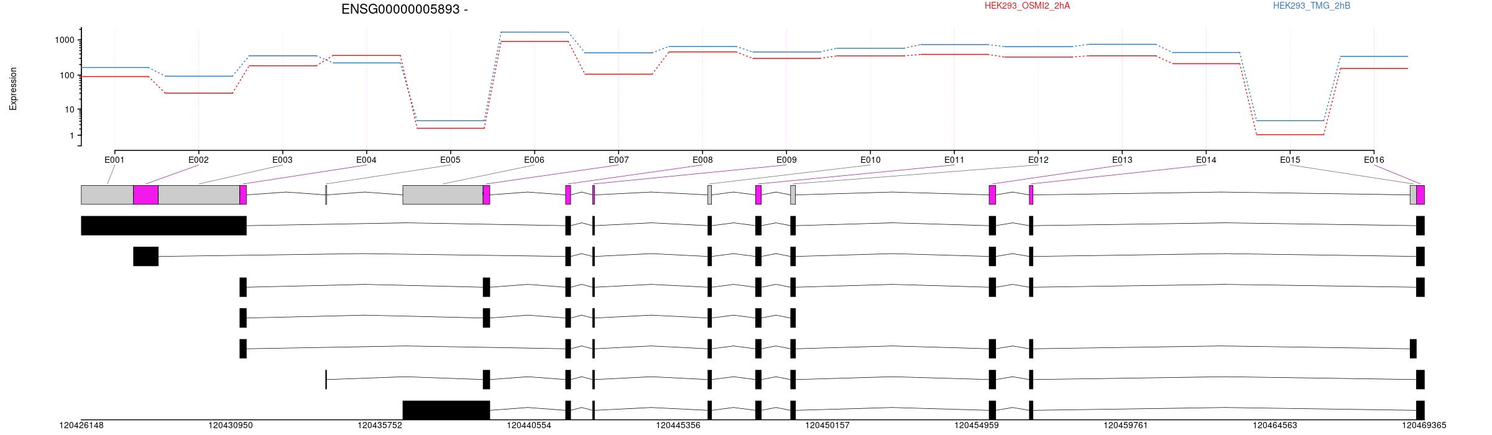Click the large black exon of first transcript
The image size is (1492, 435).
(163, 226)
